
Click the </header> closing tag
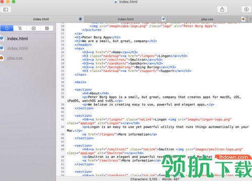83,45
